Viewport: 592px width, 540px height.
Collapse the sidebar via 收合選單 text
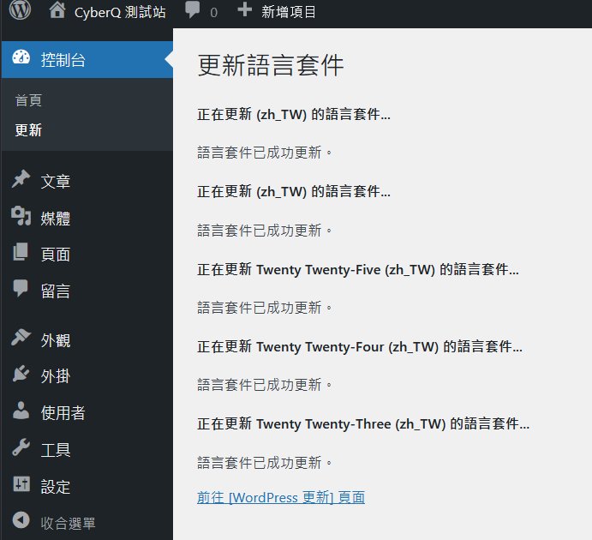69,524
